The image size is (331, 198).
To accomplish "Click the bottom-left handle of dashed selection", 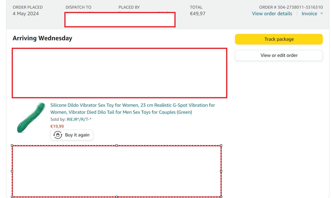I will coord(12,197).
